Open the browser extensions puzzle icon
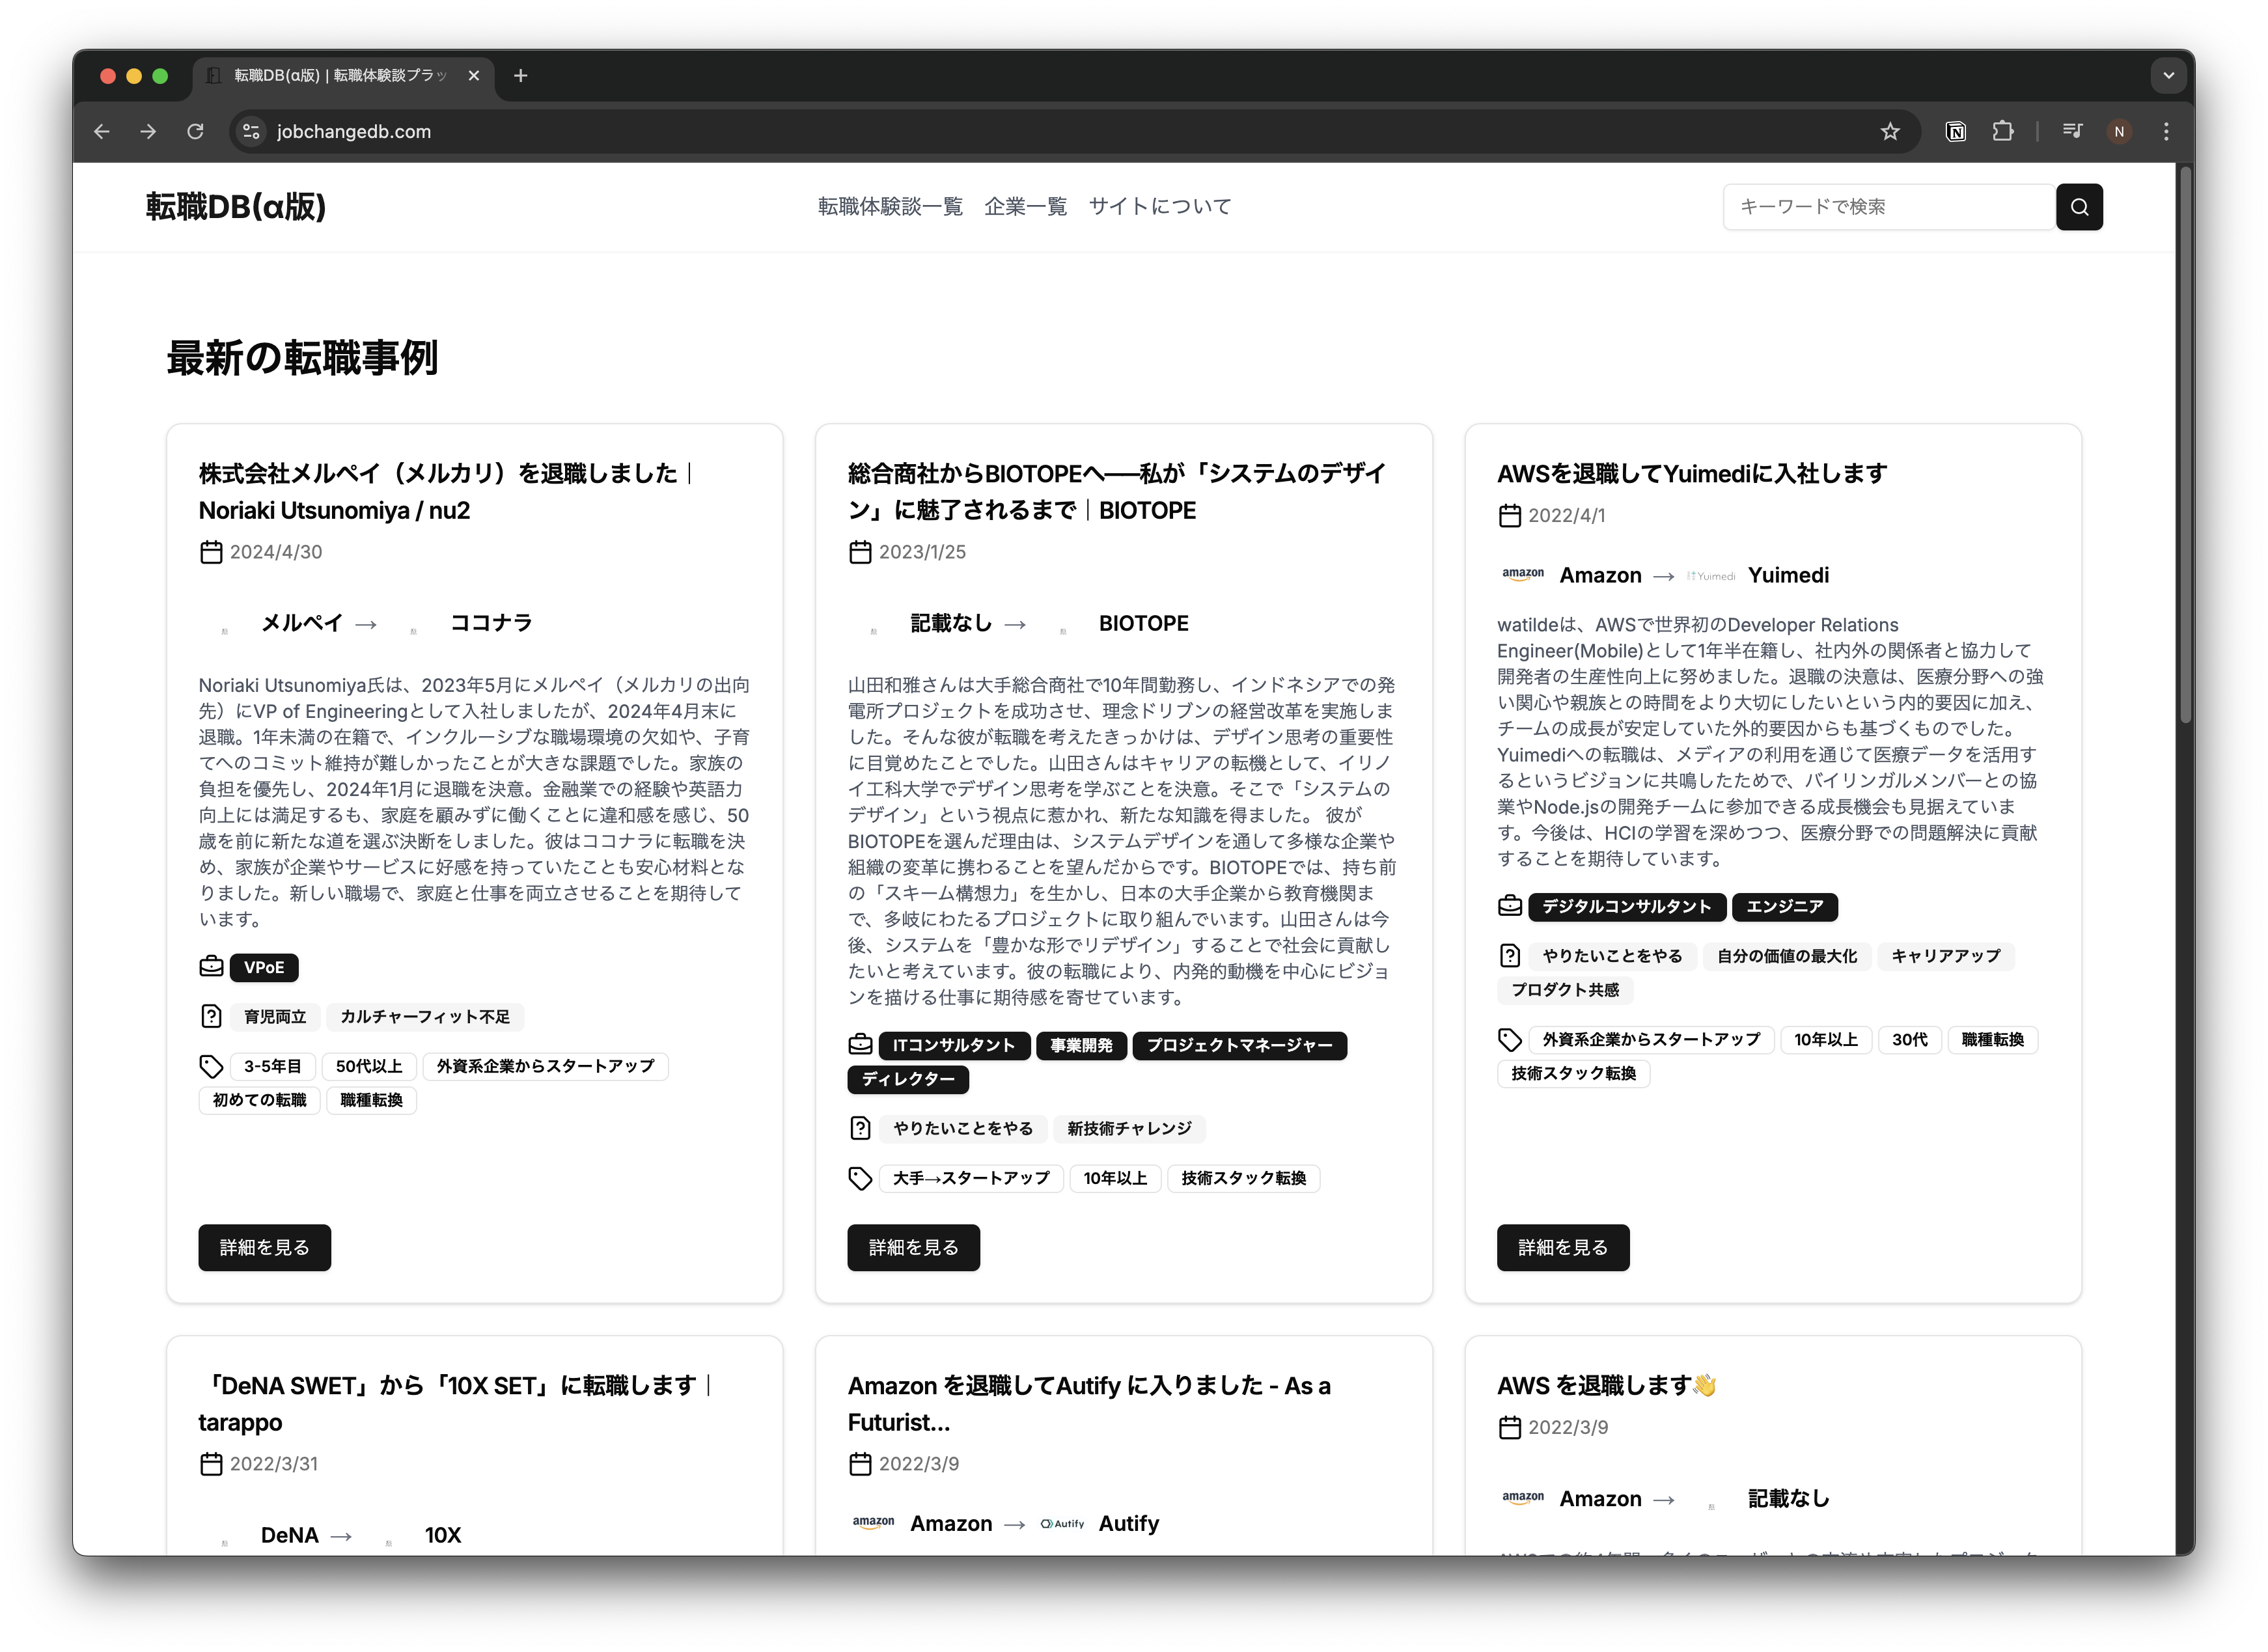 coord(2002,132)
